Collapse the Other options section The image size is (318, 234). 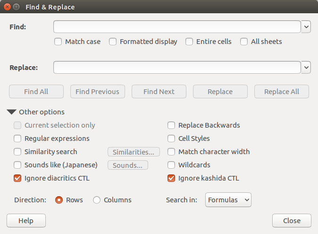pos(12,112)
